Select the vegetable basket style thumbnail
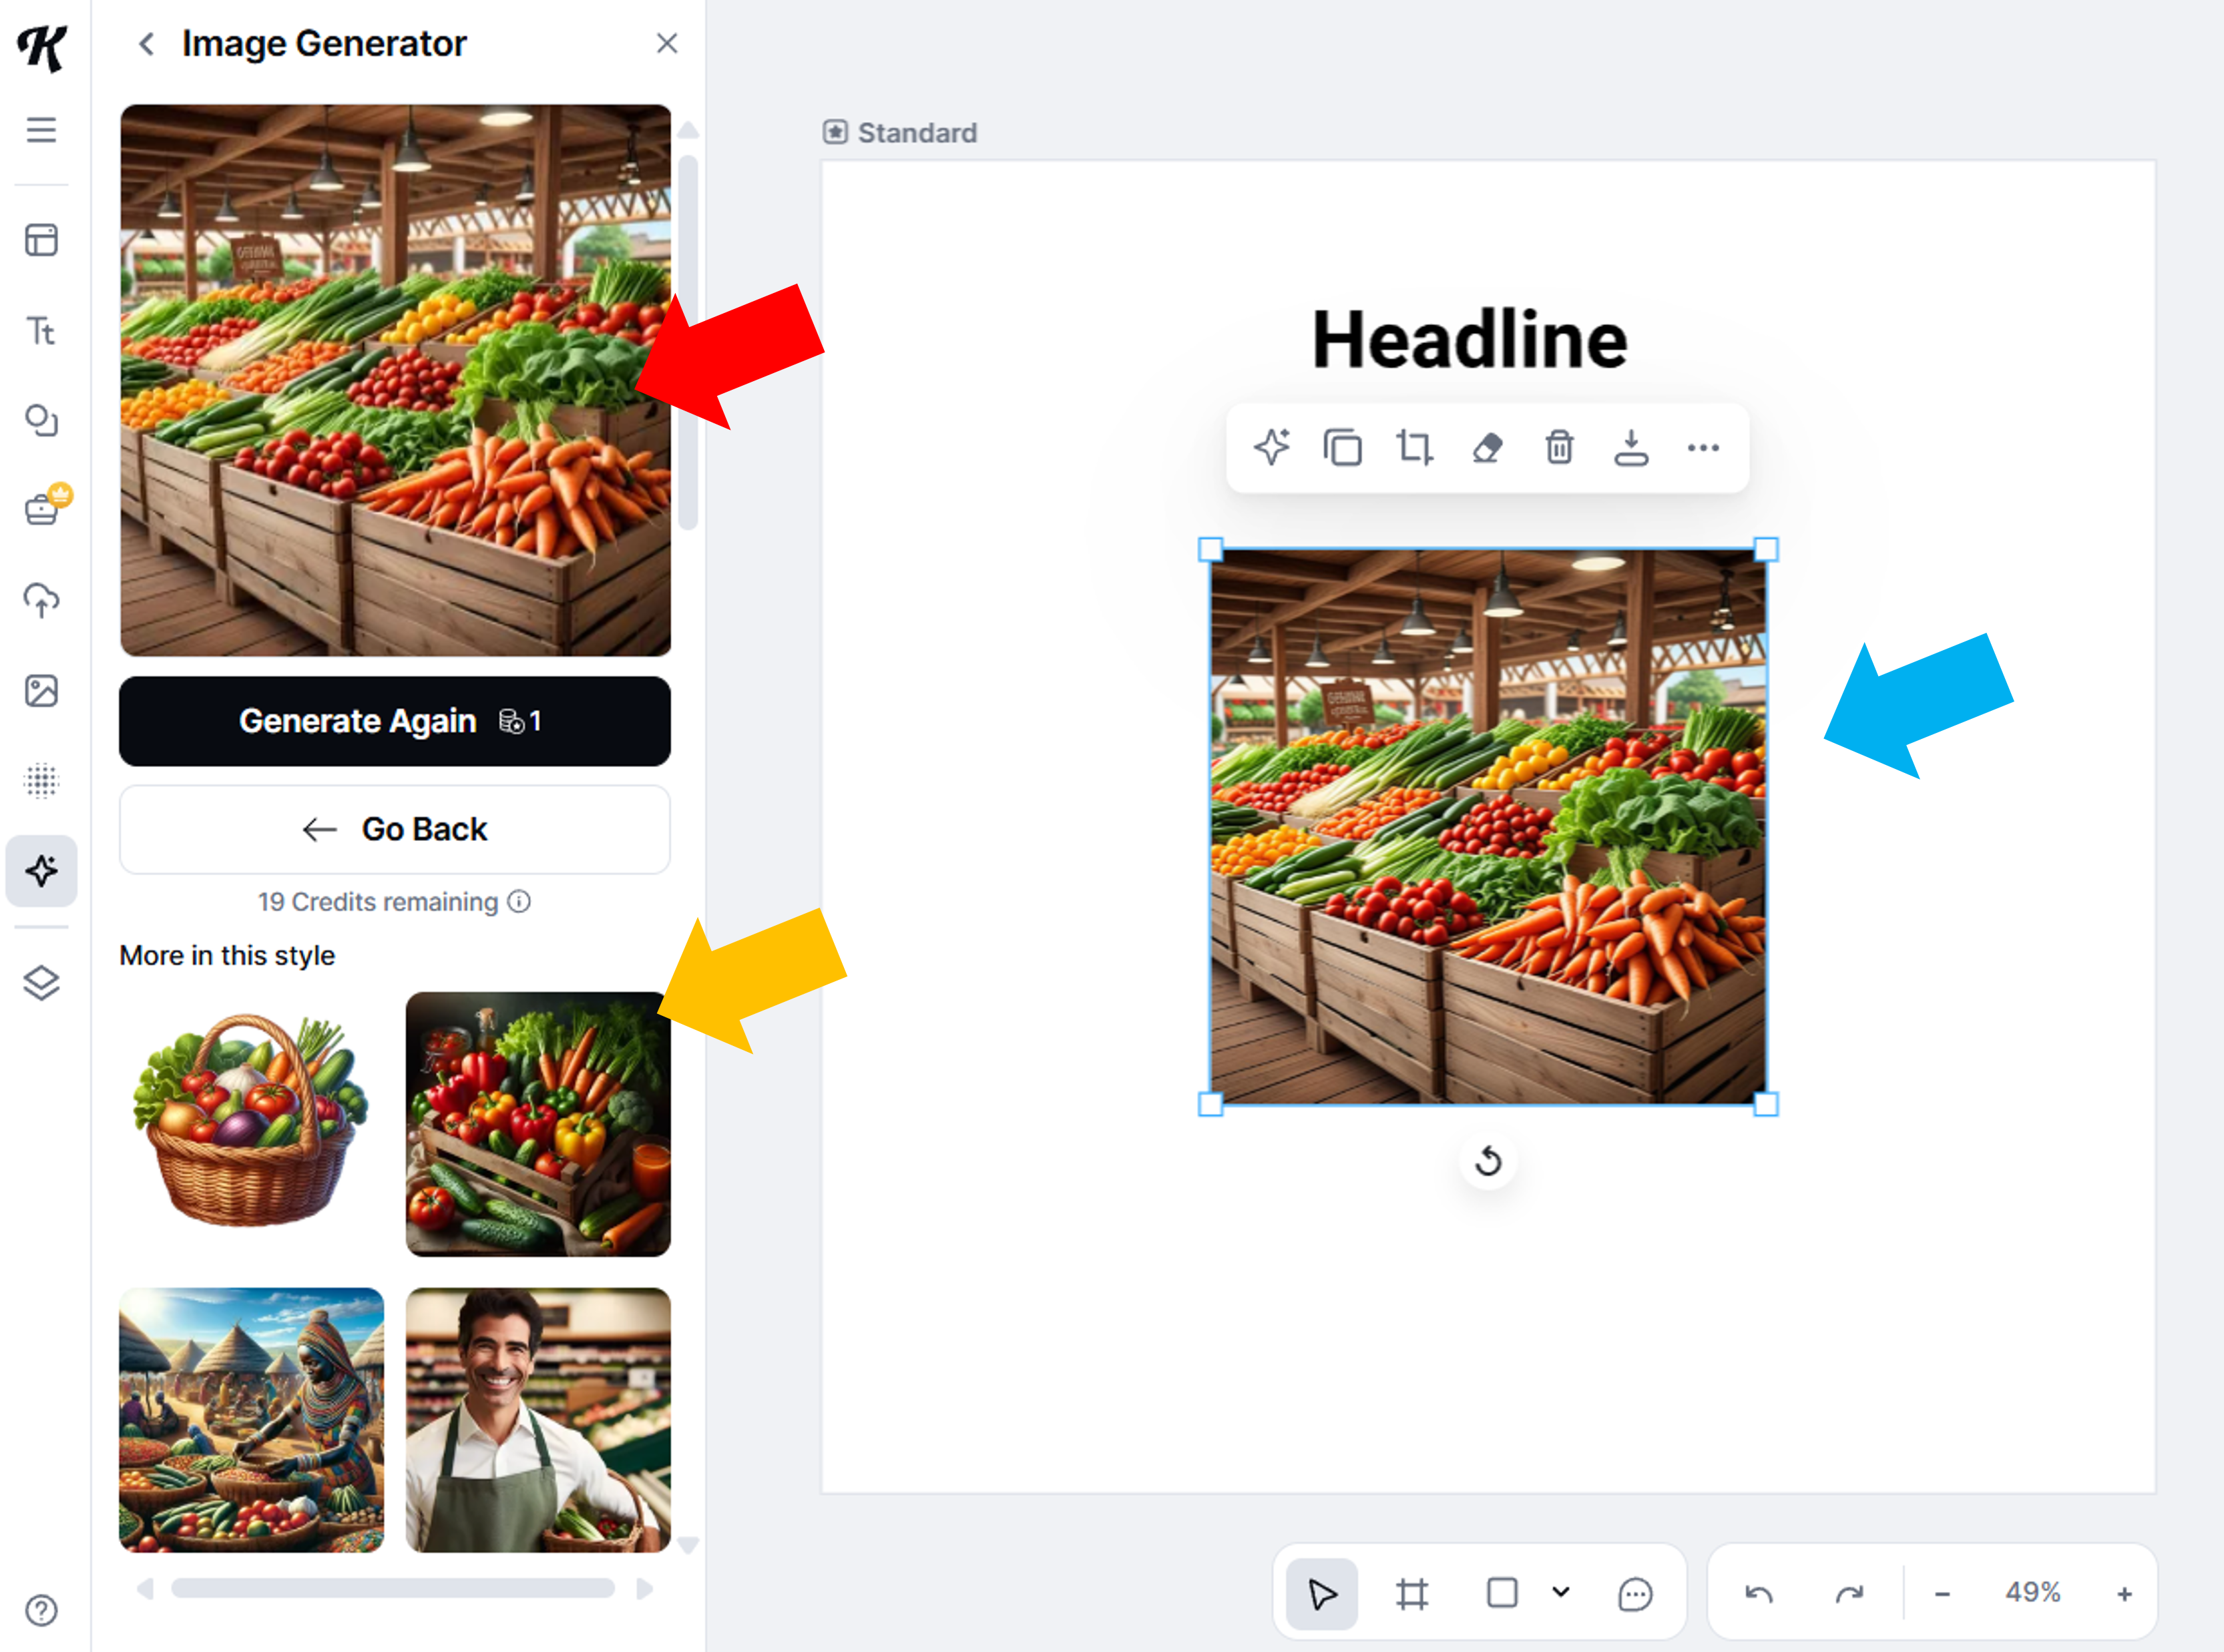Screen dimensions: 2224x1652 click(251, 1123)
